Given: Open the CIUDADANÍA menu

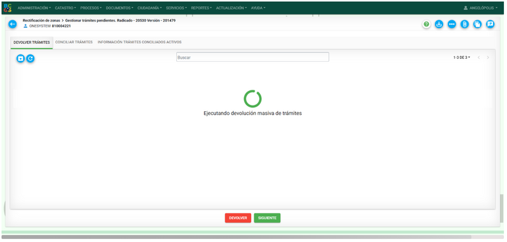Looking at the screenshot, I should 150,8.
